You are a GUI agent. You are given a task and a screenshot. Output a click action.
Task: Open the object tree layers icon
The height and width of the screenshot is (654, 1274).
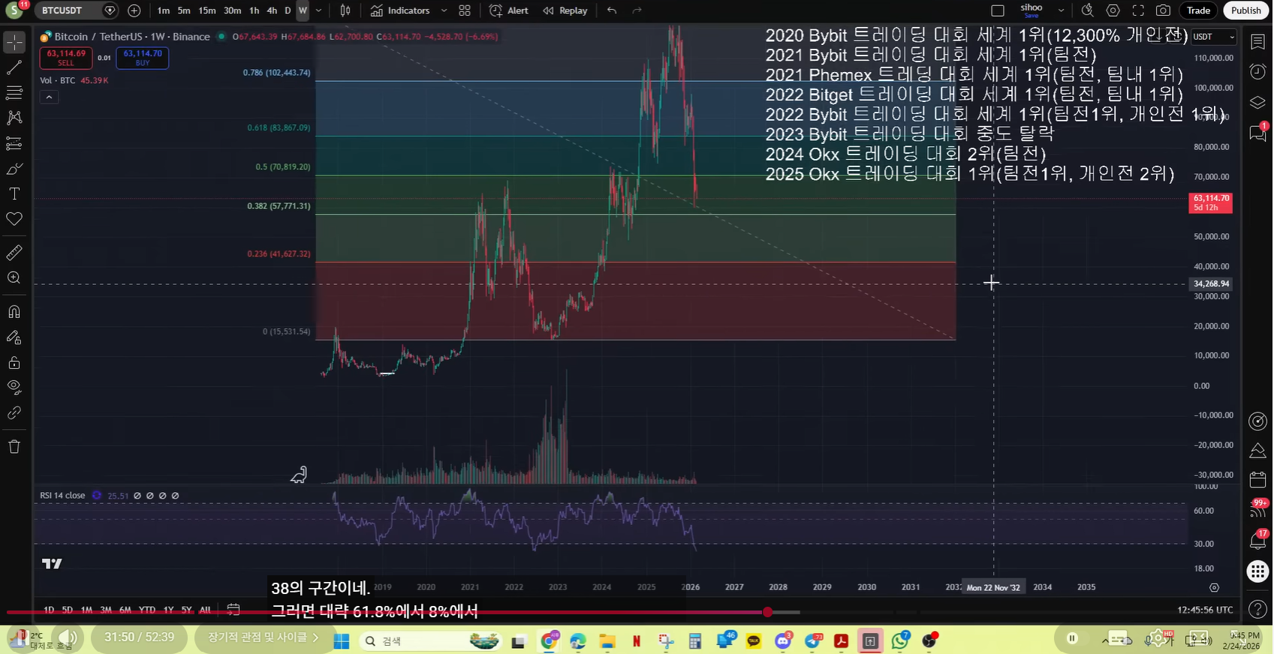click(x=1258, y=102)
